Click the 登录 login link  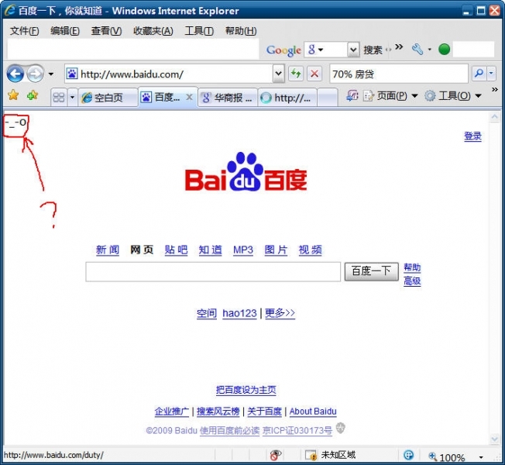coord(472,136)
